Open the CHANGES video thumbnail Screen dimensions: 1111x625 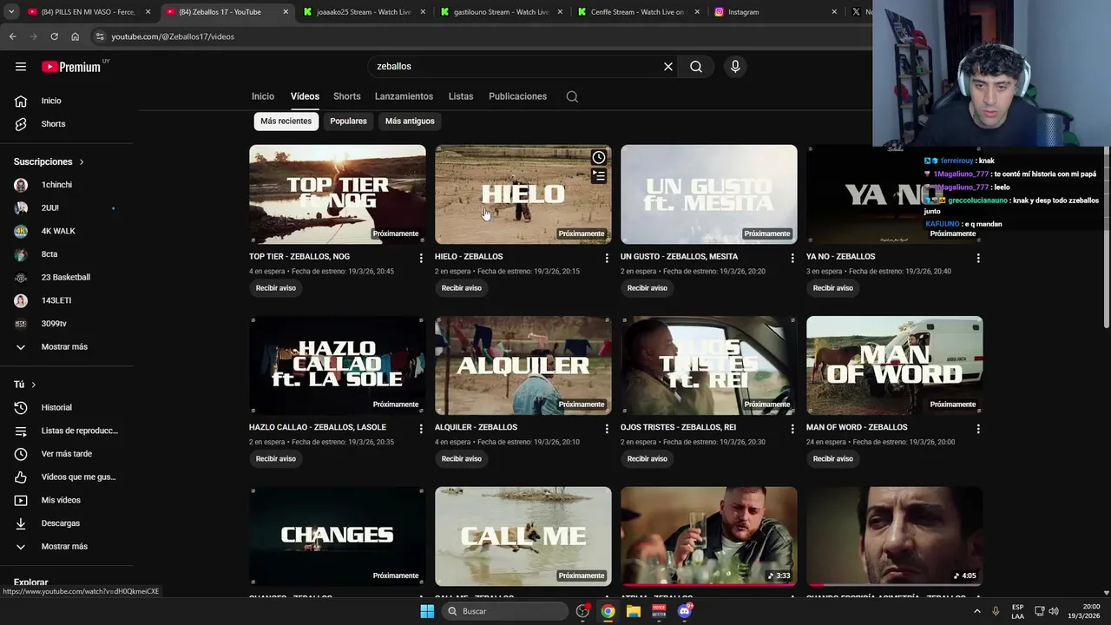[x=338, y=536]
